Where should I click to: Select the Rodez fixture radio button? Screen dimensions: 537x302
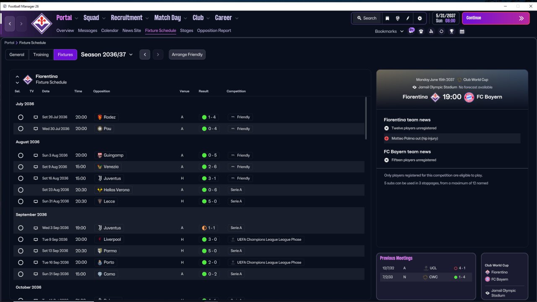point(21,117)
